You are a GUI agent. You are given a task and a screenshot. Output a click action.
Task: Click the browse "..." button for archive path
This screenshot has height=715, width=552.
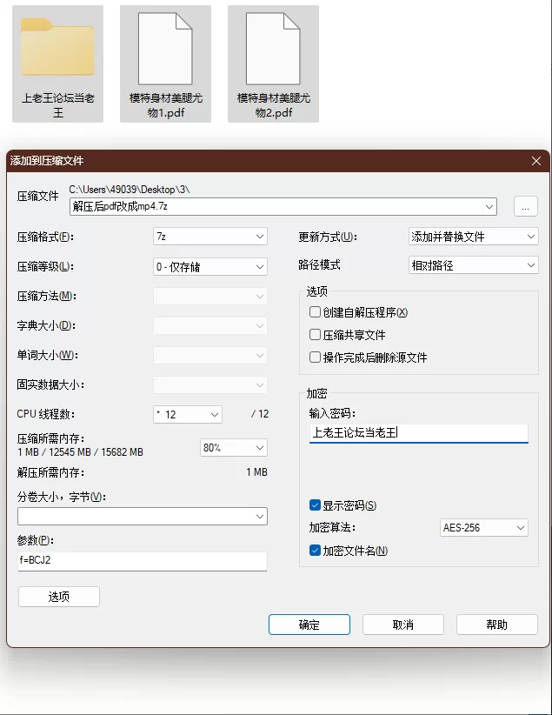point(526,206)
